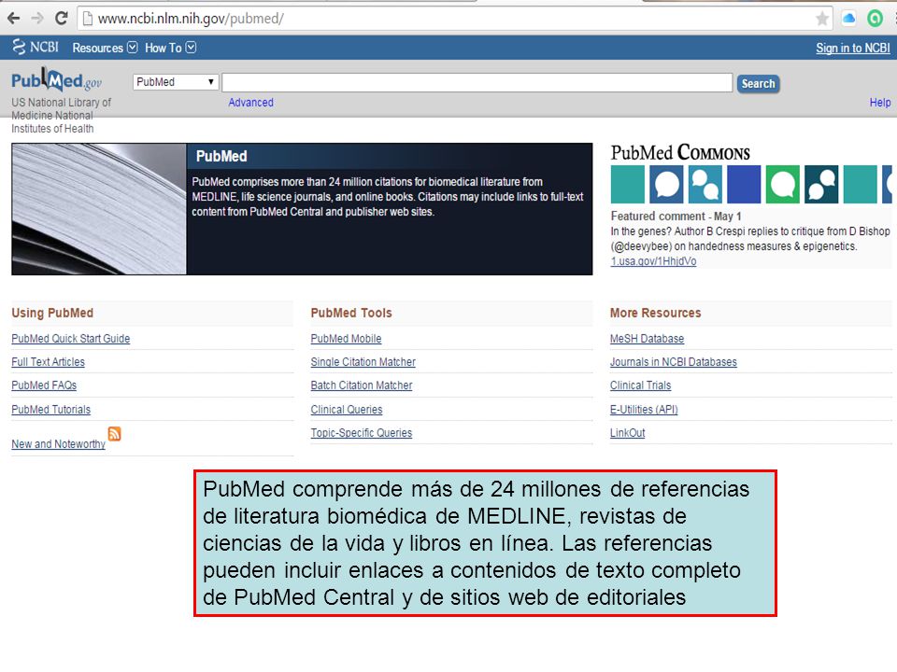Open the PubMed FAQs link

pos(44,385)
